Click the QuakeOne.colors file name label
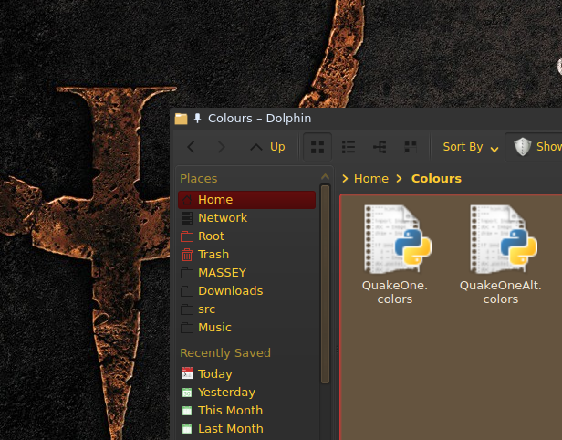Screen dimensions: 562x440 pyautogui.click(x=395, y=292)
